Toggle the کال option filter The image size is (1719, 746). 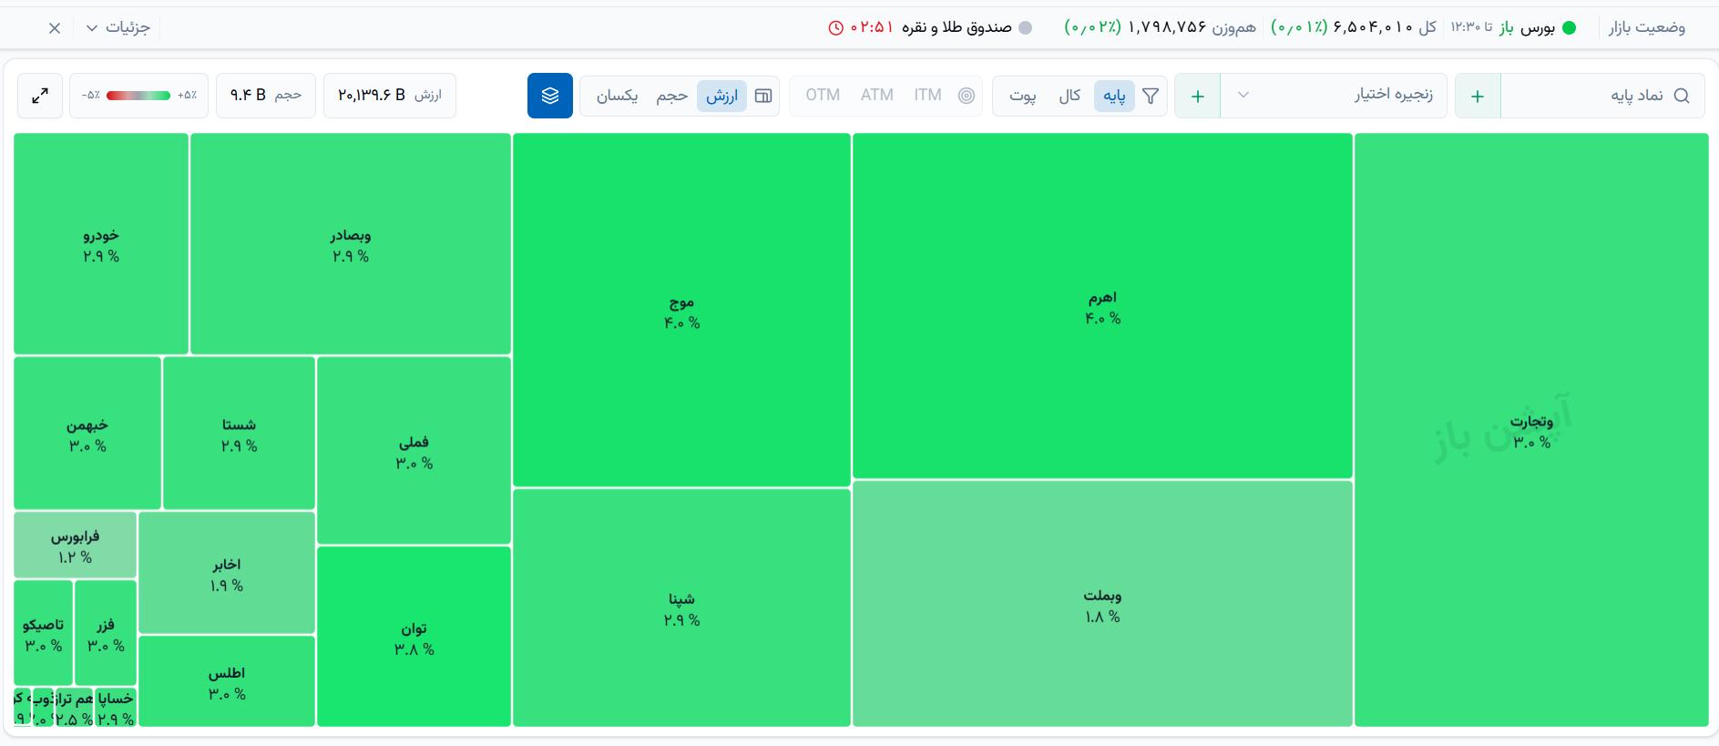point(1069,96)
